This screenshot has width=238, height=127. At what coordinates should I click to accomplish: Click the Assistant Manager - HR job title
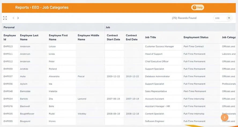158,106
